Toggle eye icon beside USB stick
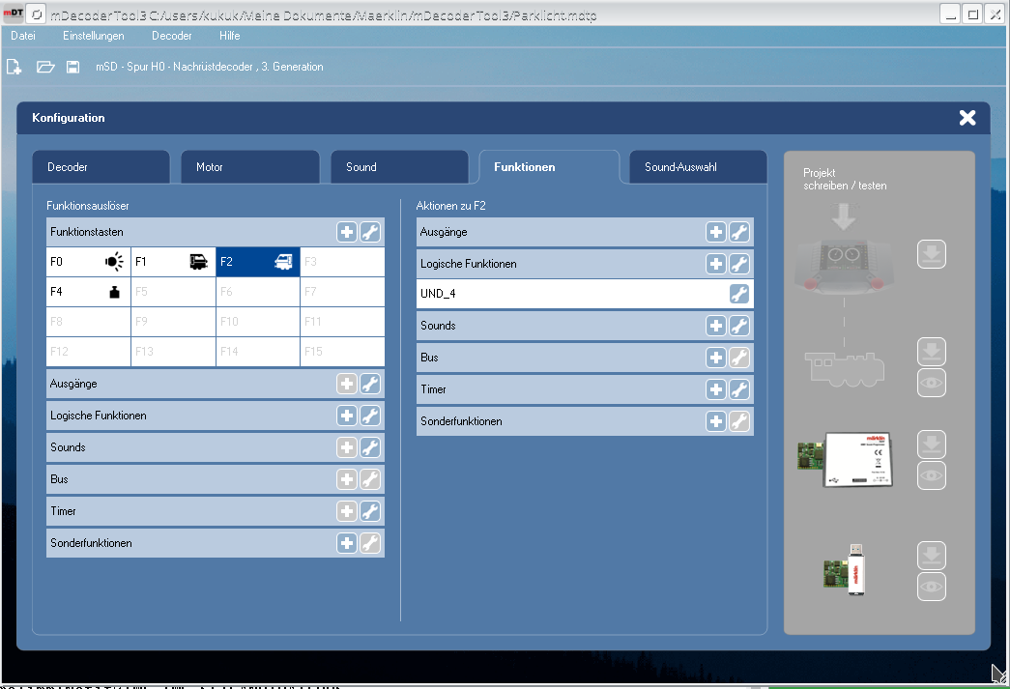This screenshot has height=689, width=1010. (931, 587)
